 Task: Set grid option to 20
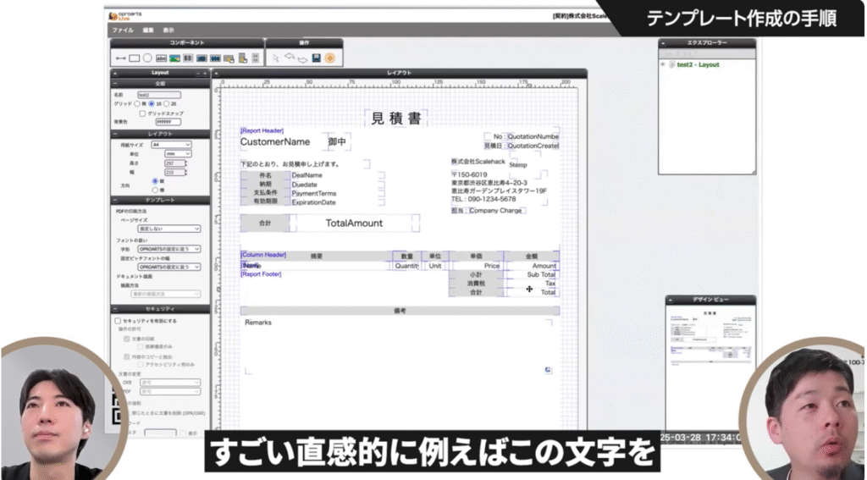167,103
